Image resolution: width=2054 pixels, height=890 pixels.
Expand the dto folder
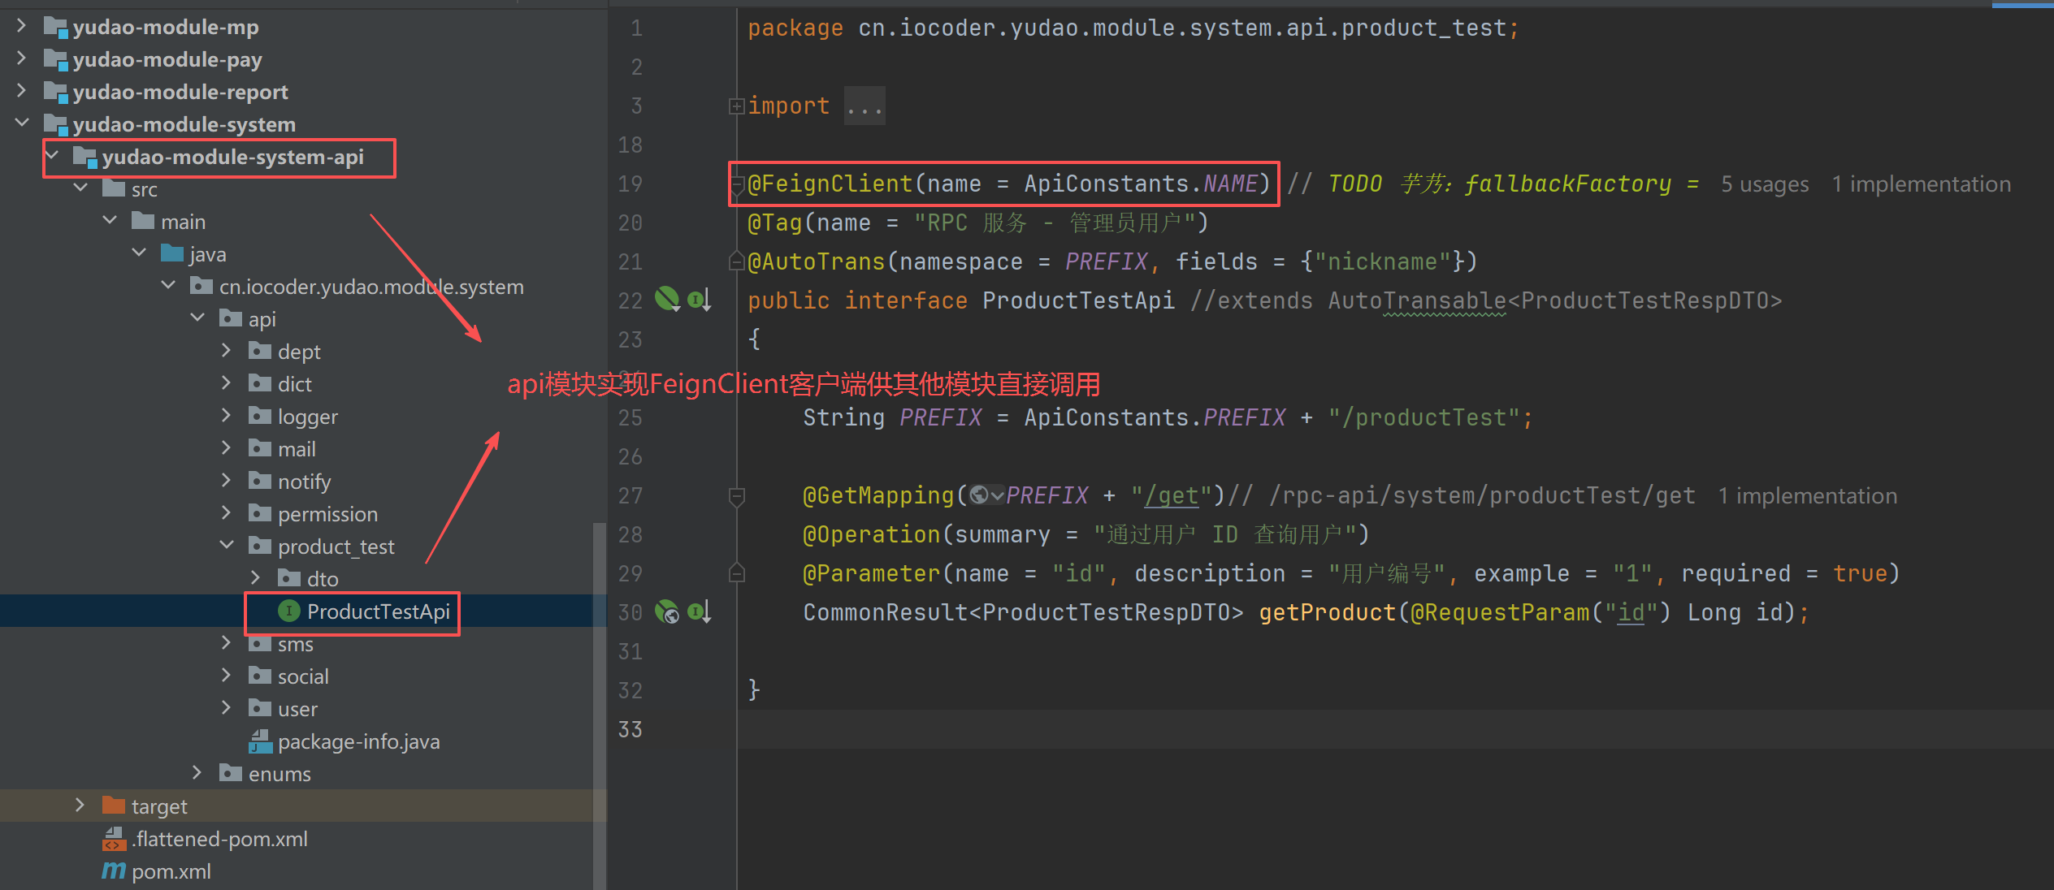pyautogui.click(x=256, y=578)
